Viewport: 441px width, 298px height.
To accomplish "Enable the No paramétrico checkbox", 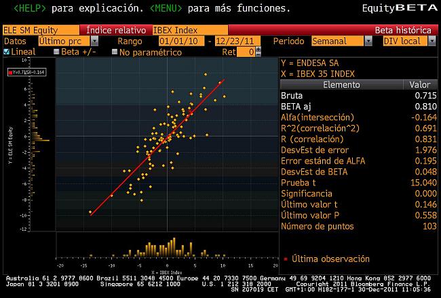I will pyautogui.click(x=115, y=52).
